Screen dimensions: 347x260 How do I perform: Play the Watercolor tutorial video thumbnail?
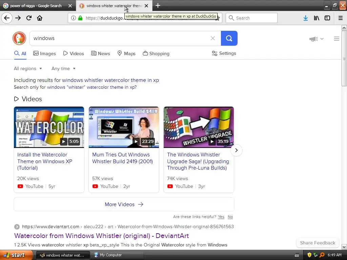(49, 127)
